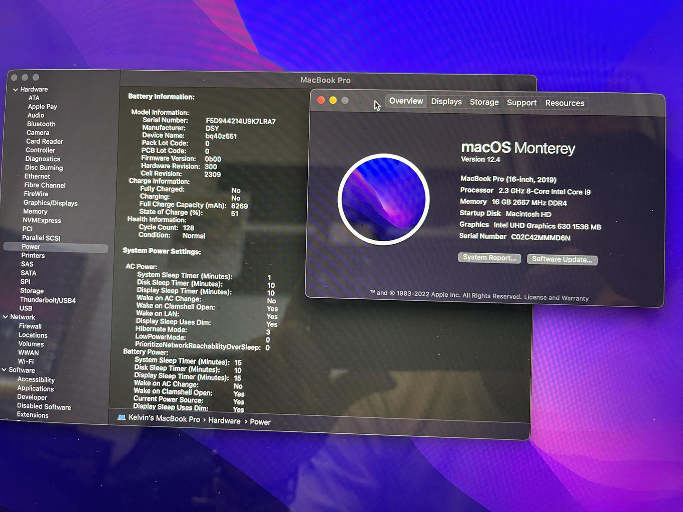Select Thunderbolt/USB4 in the sidebar
683x512 pixels.
(47, 300)
